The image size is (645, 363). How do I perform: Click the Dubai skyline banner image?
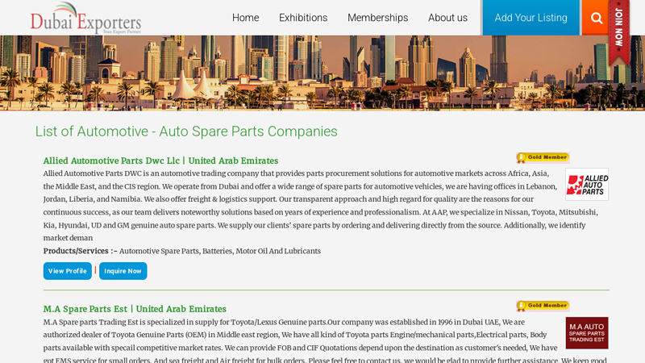[x=322, y=73]
